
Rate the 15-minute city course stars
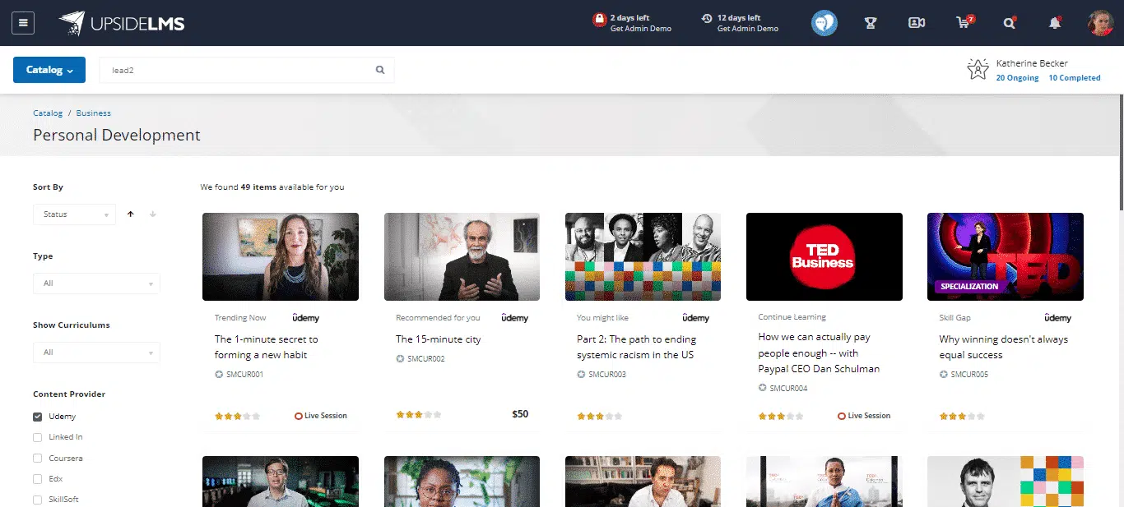419,415
